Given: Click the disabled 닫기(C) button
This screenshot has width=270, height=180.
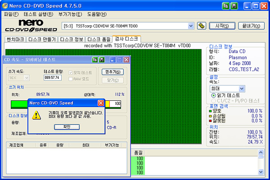Looking at the screenshot, I should 113,80.
